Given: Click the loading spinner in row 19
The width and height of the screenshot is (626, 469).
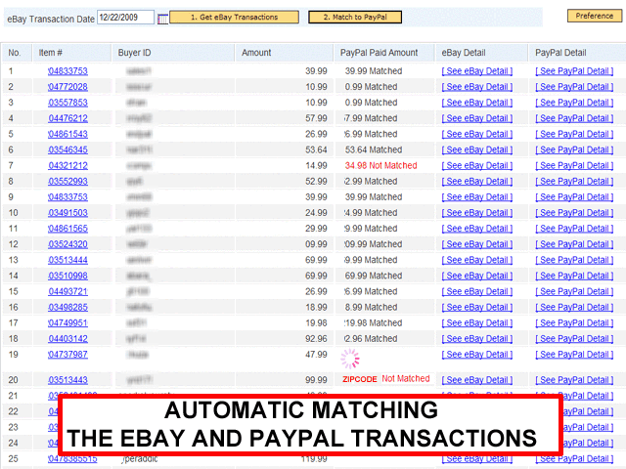Looking at the screenshot, I should pos(350,359).
